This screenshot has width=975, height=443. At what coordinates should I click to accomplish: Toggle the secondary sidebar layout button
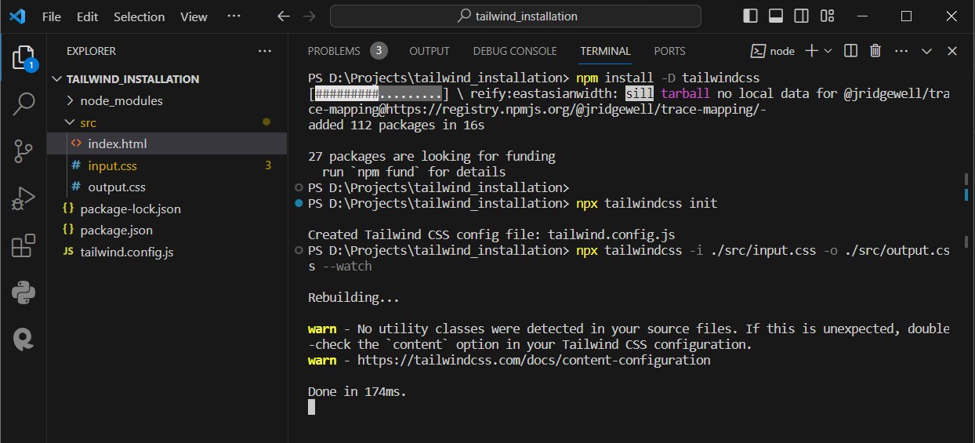(801, 16)
